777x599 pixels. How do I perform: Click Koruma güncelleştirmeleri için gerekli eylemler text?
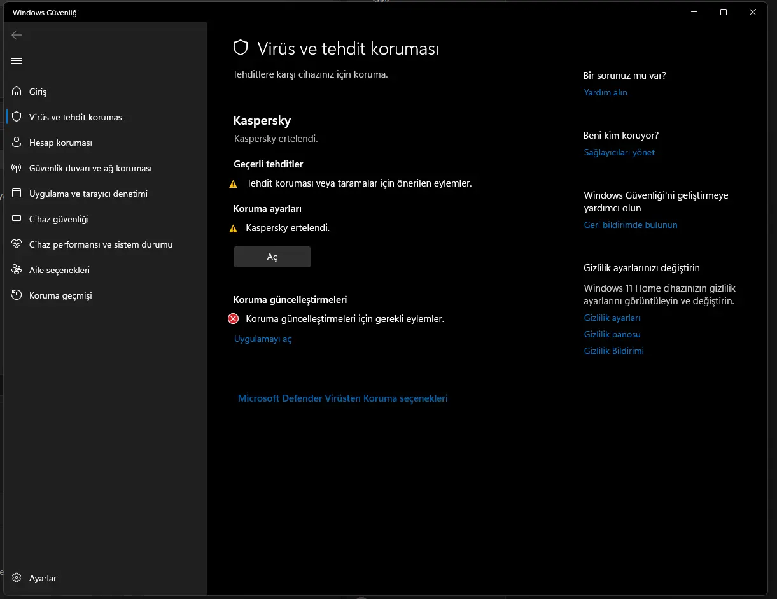point(345,319)
